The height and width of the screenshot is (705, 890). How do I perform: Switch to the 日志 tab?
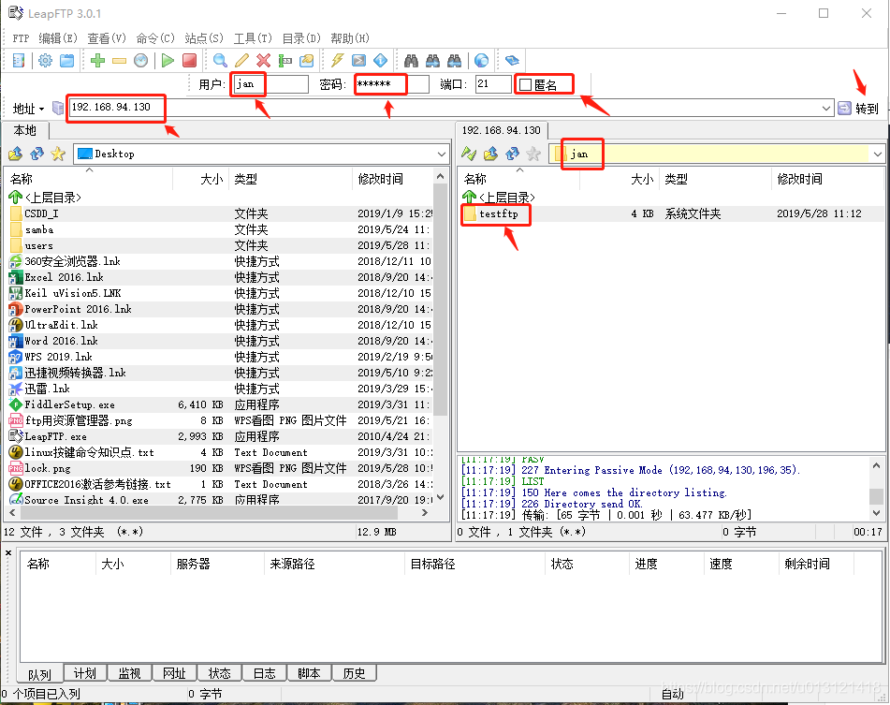click(x=265, y=673)
